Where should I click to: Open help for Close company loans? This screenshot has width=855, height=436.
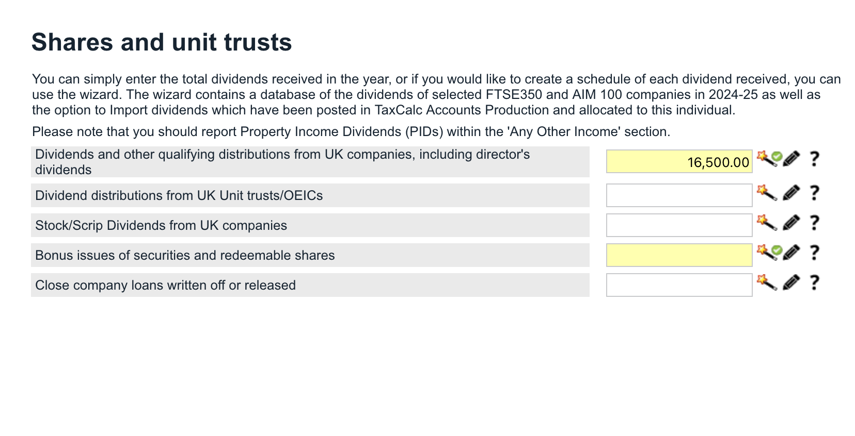click(x=814, y=282)
